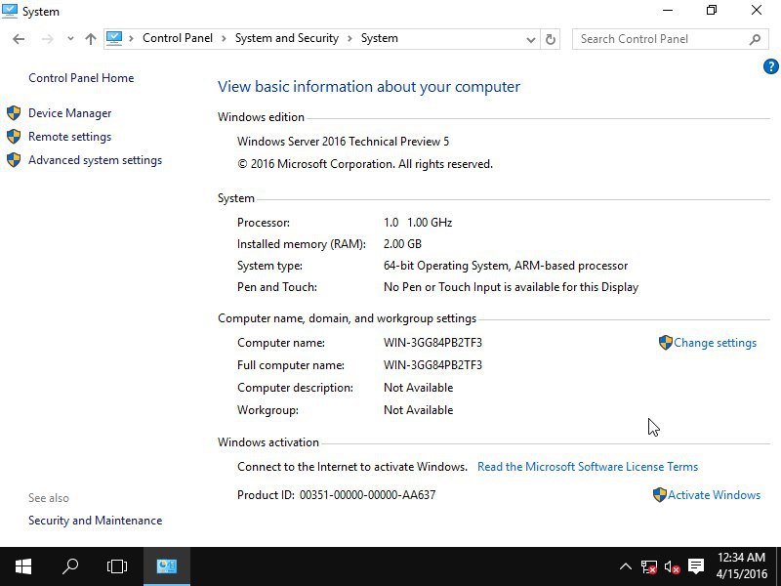The width and height of the screenshot is (781, 586).
Task: Minimize the System window
Action: [668, 11]
